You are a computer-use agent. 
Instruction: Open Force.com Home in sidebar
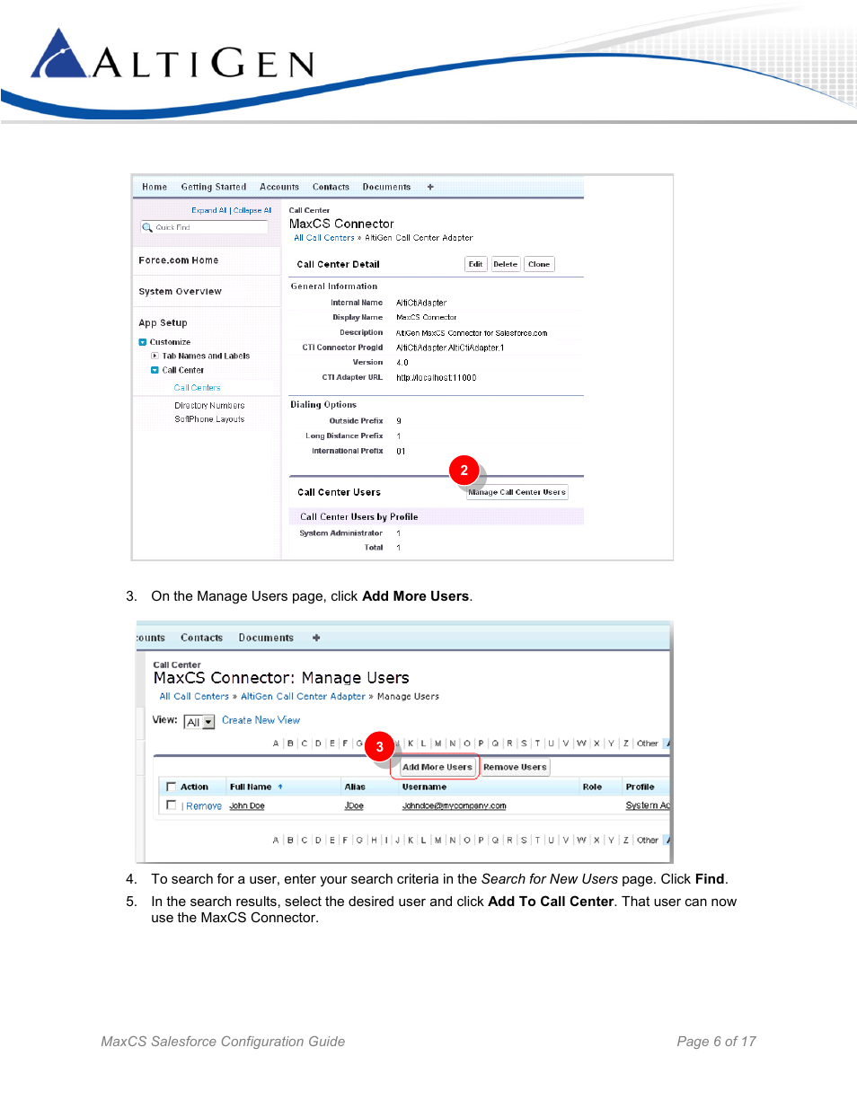tap(179, 260)
